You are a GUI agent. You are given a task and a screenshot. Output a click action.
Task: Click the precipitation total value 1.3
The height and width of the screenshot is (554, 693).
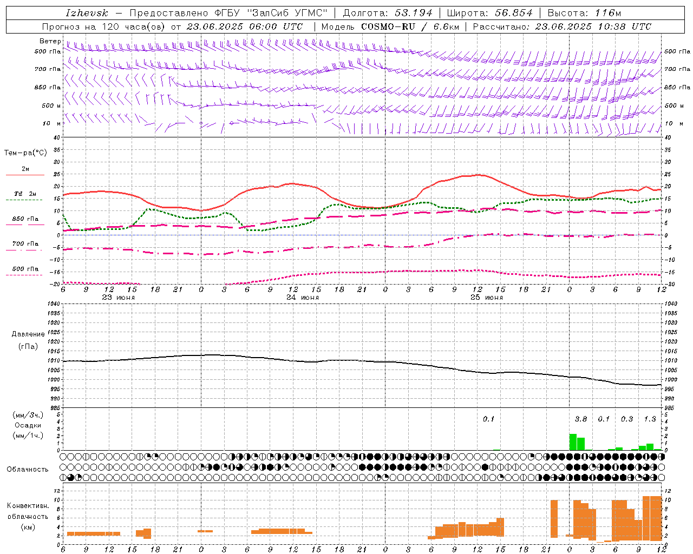tap(650, 419)
